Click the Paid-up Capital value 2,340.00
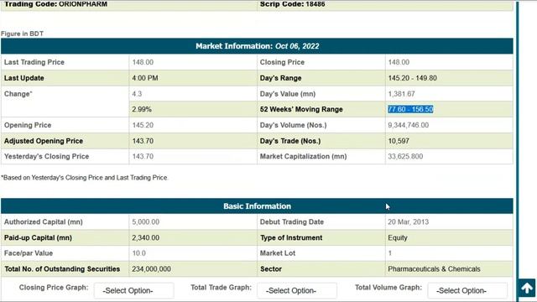Screen dimensions: 537x302 145,237
